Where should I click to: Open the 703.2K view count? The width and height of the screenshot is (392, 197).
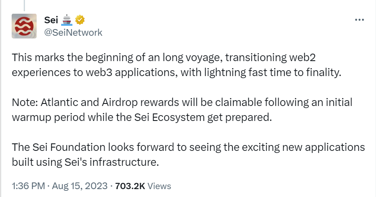pos(130,186)
